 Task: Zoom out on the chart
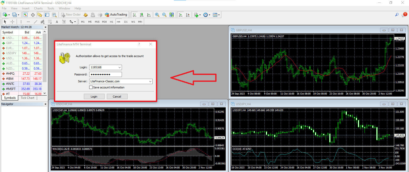coord(164,15)
